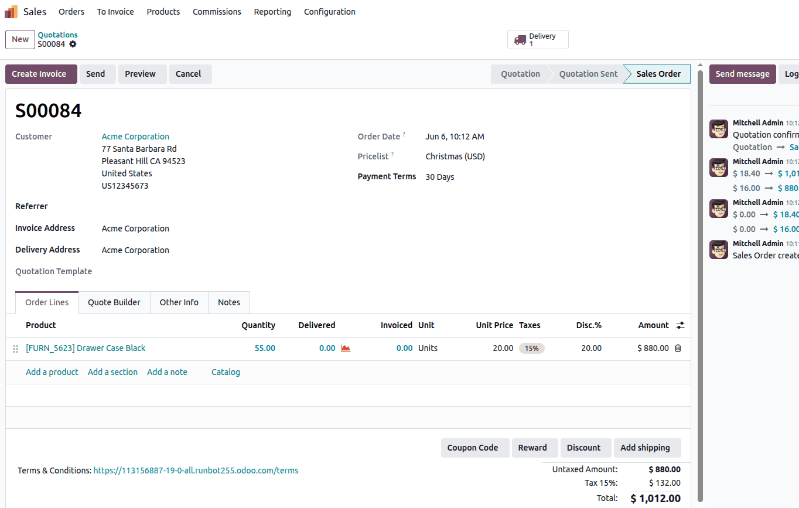Viewport: 799px width, 508px height.
Task: Click the 15% tax tag
Action: tap(532, 348)
